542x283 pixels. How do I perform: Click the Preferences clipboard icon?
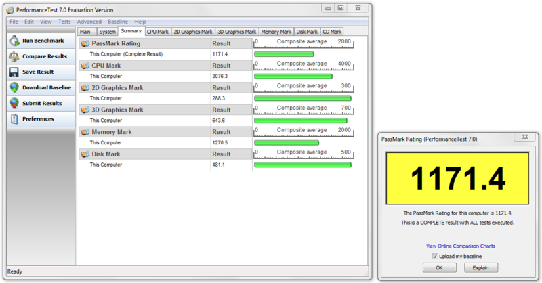click(14, 119)
